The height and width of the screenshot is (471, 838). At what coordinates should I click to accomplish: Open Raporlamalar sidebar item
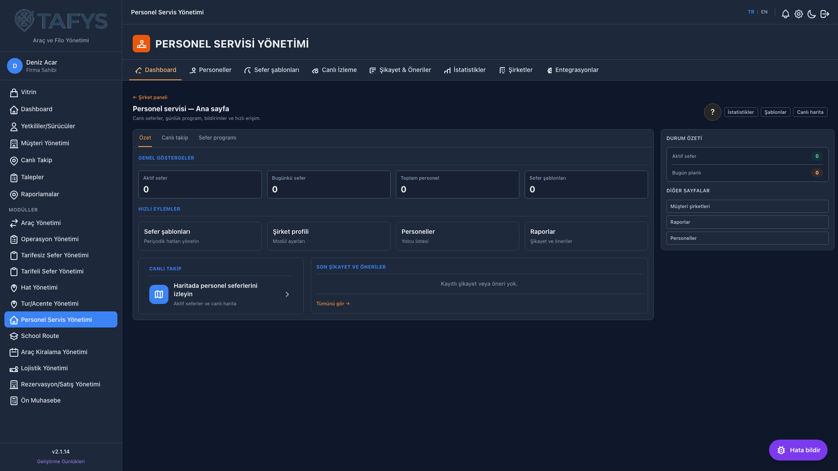point(61,194)
